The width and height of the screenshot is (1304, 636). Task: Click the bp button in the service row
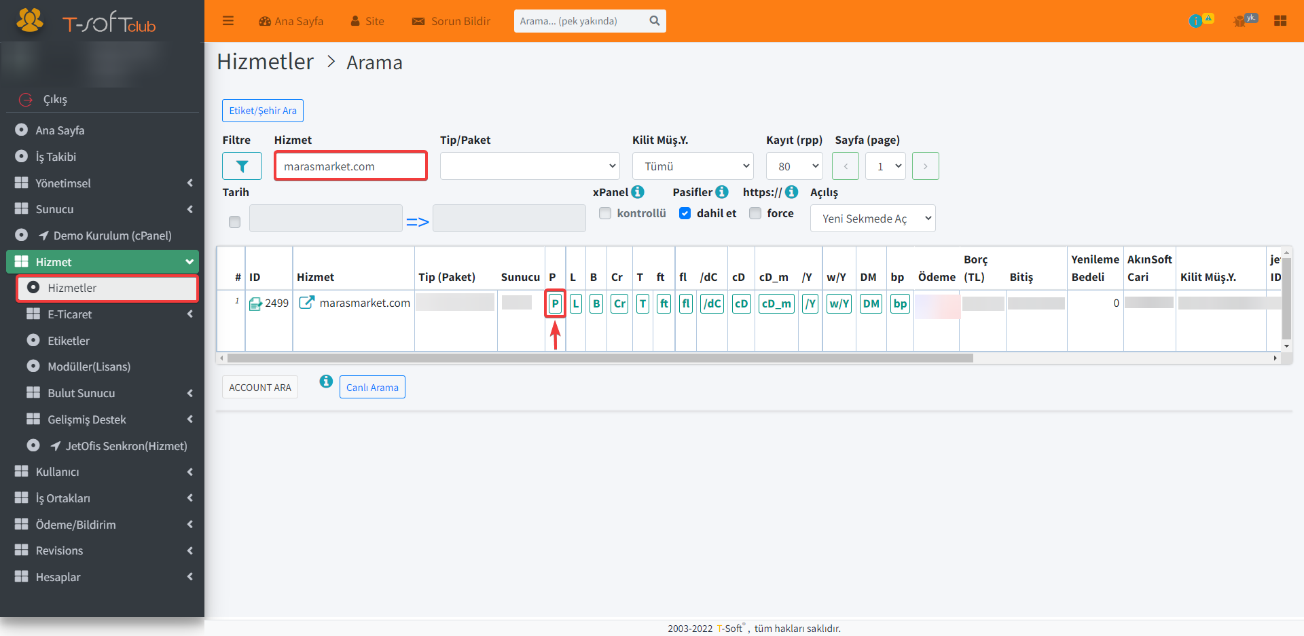coord(900,303)
